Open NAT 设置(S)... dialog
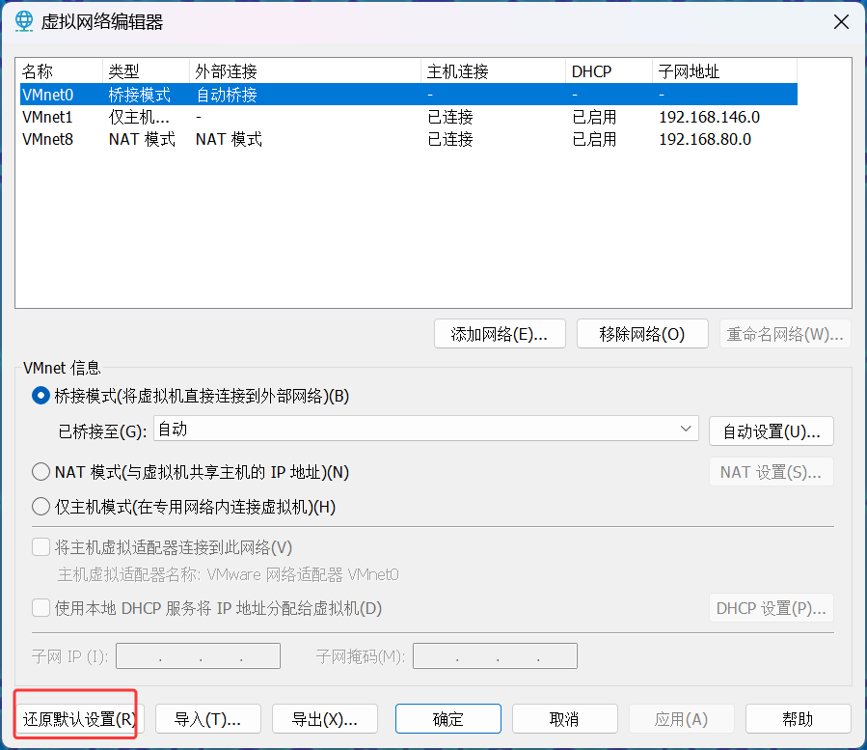This screenshot has height=750, width=867. click(x=772, y=472)
